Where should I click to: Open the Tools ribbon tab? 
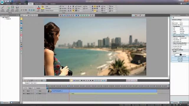coord(46,4)
